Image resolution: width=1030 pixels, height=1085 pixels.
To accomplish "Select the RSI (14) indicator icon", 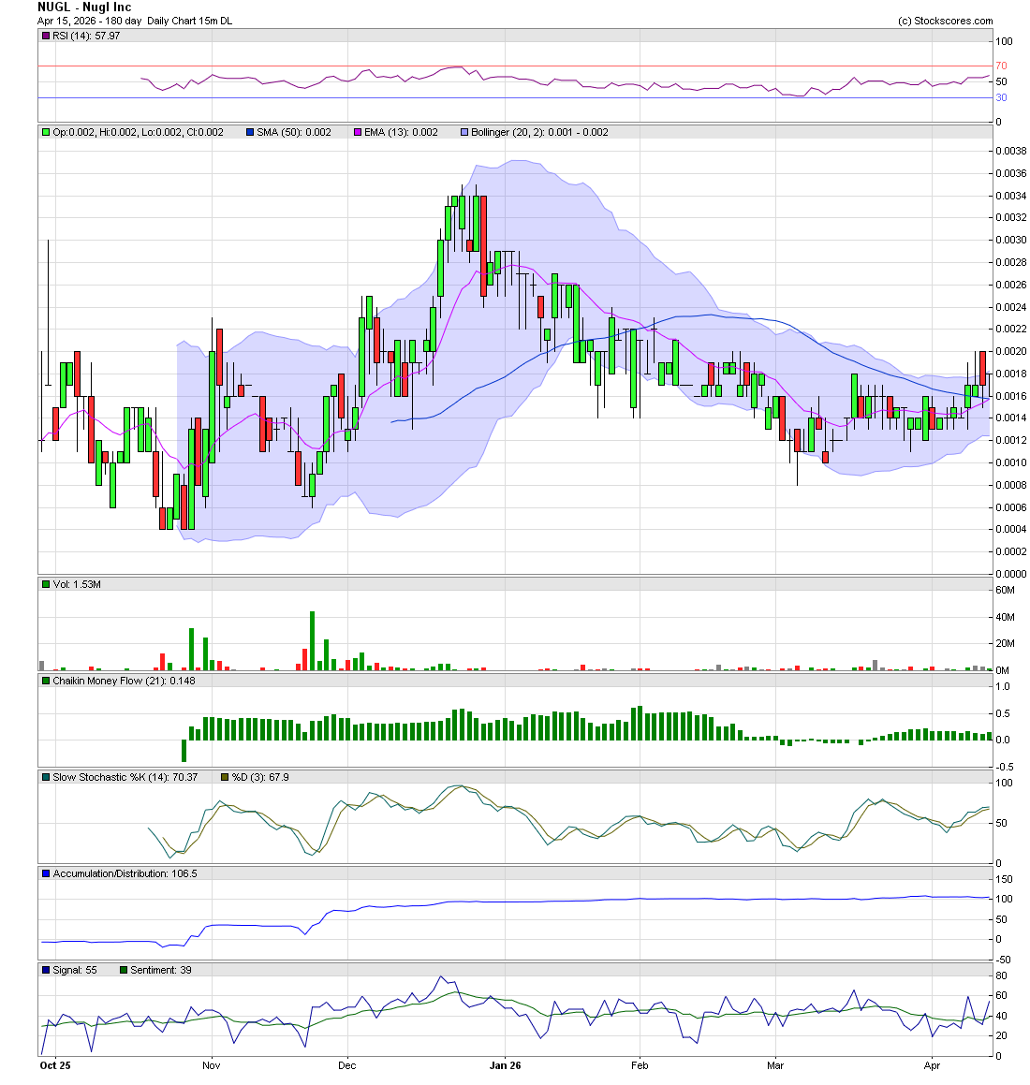I will (44, 36).
